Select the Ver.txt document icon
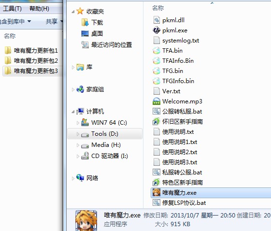The image size is (271, 231). click(157, 91)
